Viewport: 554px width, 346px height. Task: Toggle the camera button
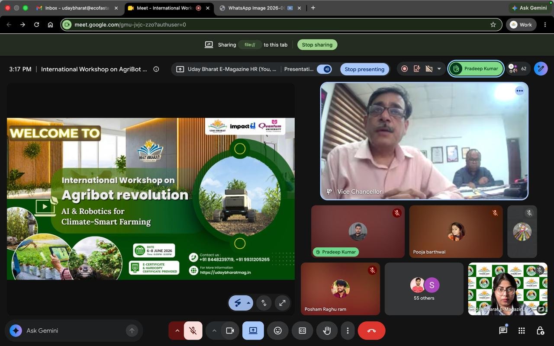pyautogui.click(x=230, y=331)
